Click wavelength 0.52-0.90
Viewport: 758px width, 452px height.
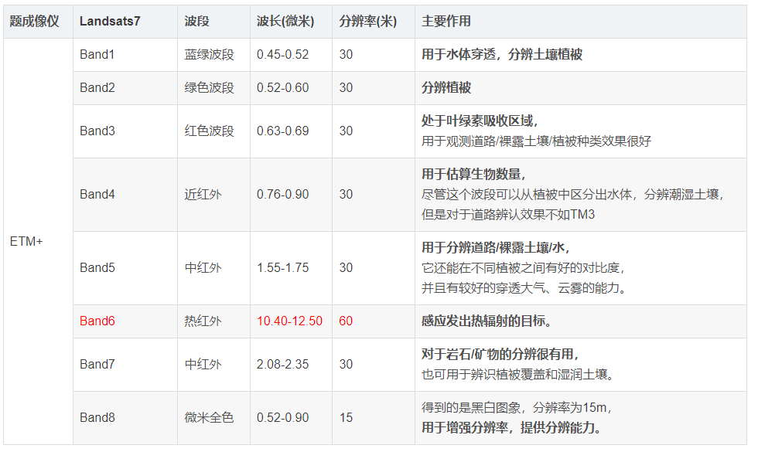click(x=283, y=418)
